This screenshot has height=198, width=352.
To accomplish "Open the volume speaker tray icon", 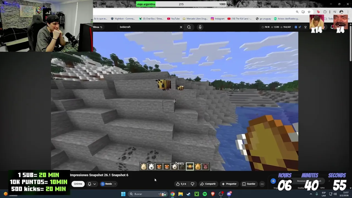I will pyautogui.click(x=335, y=194).
